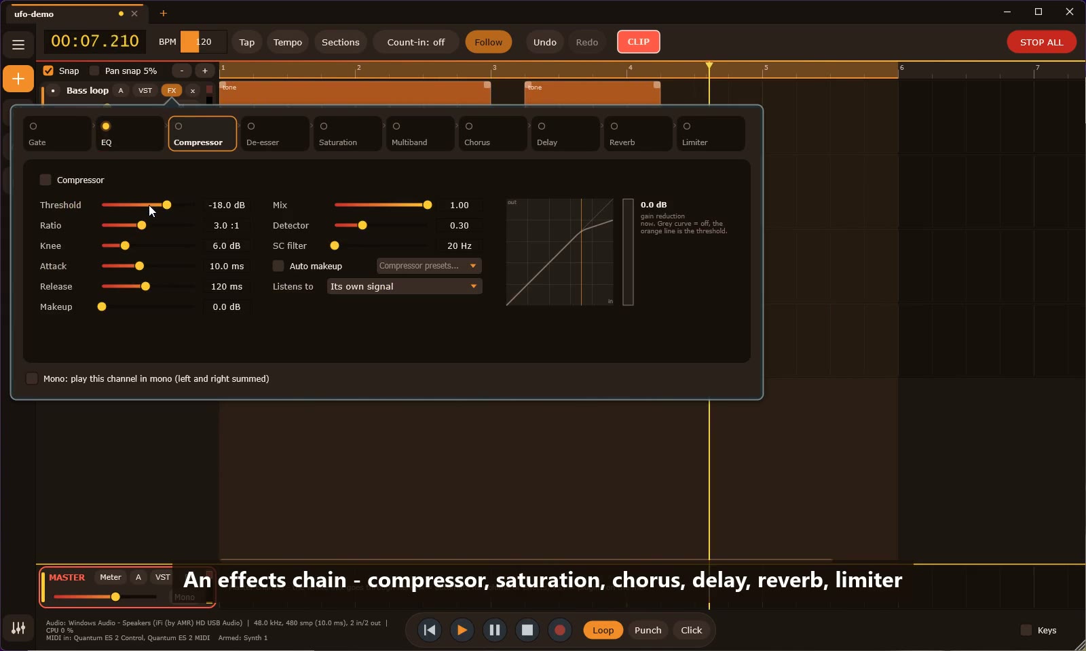This screenshot has width=1086, height=651.
Task: Add a new track with the plus button
Action: [x=18, y=79]
